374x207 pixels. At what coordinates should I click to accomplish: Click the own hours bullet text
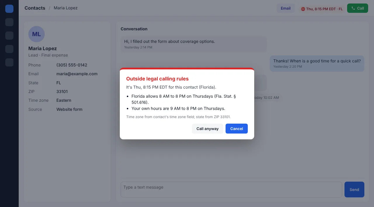point(178,108)
